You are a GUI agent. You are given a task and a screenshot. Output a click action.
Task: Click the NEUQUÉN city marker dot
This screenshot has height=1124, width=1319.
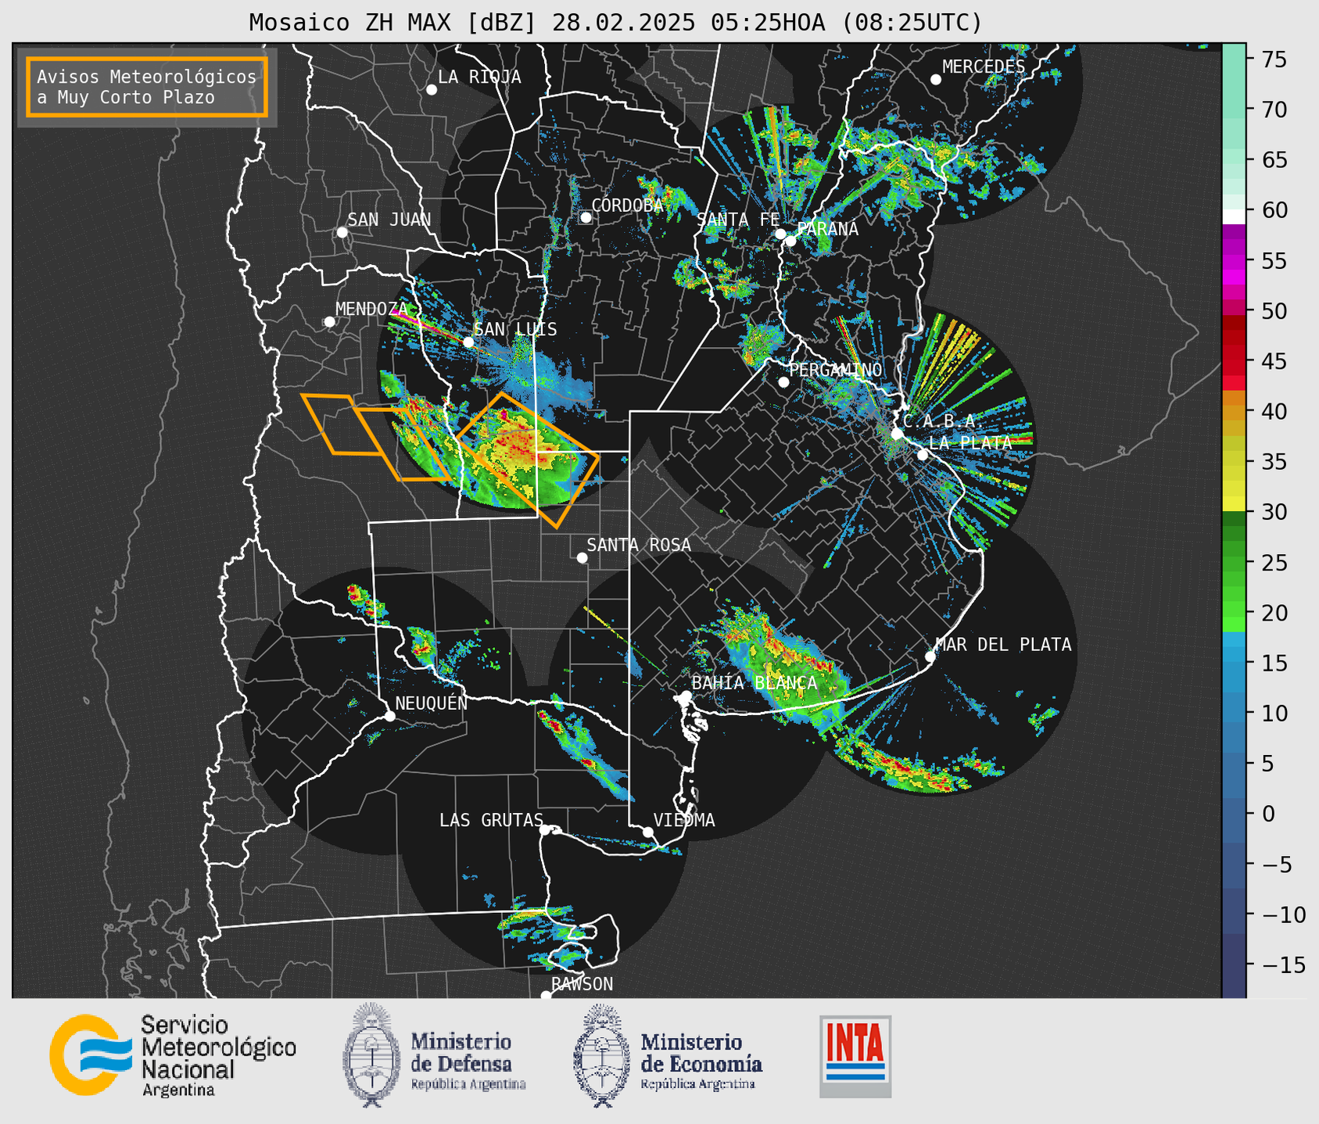click(x=390, y=716)
